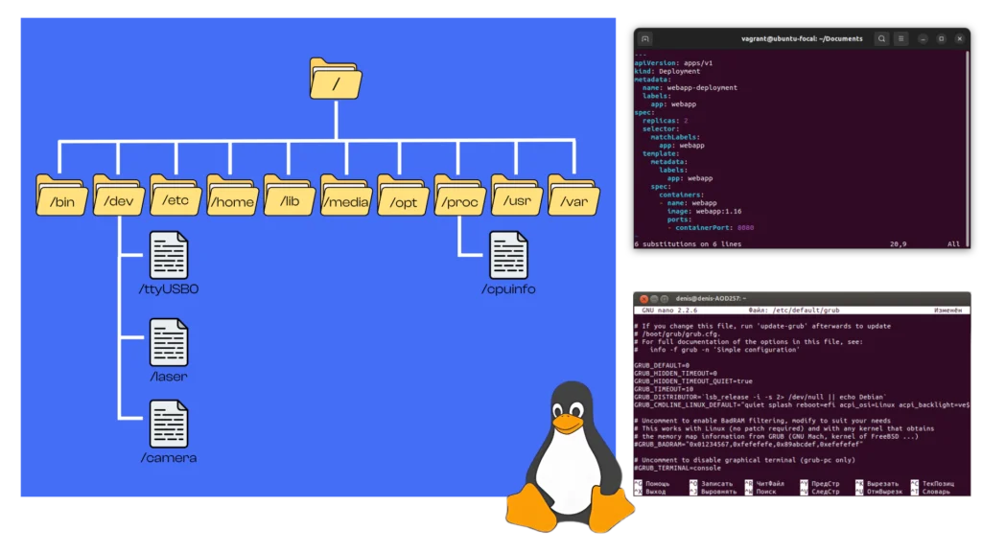Close the denis@denis-AOD257 terminal window

click(x=643, y=298)
